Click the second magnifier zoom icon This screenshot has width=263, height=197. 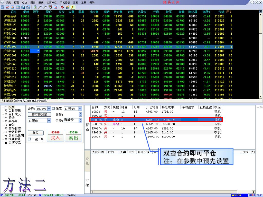45,7
